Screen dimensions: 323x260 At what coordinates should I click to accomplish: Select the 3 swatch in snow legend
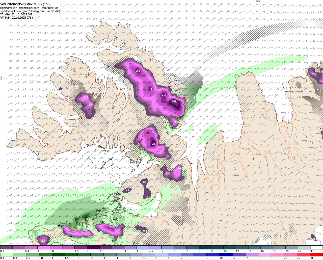(118, 247)
